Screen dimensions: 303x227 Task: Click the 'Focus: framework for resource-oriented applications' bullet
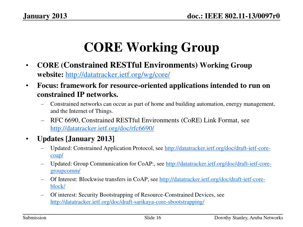coord(154,90)
